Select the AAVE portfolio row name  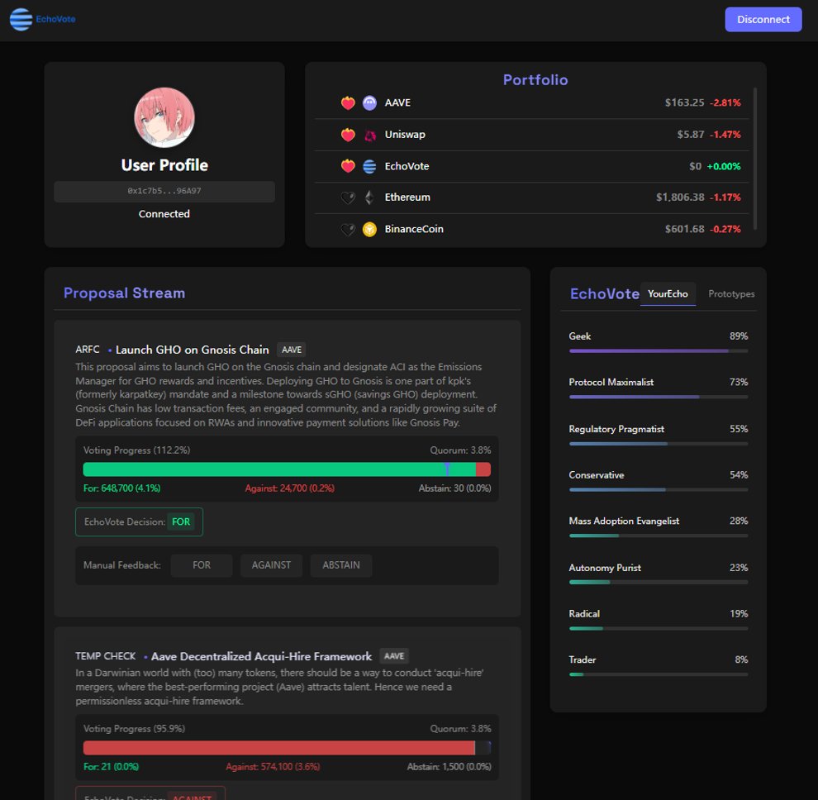tap(397, 102)
